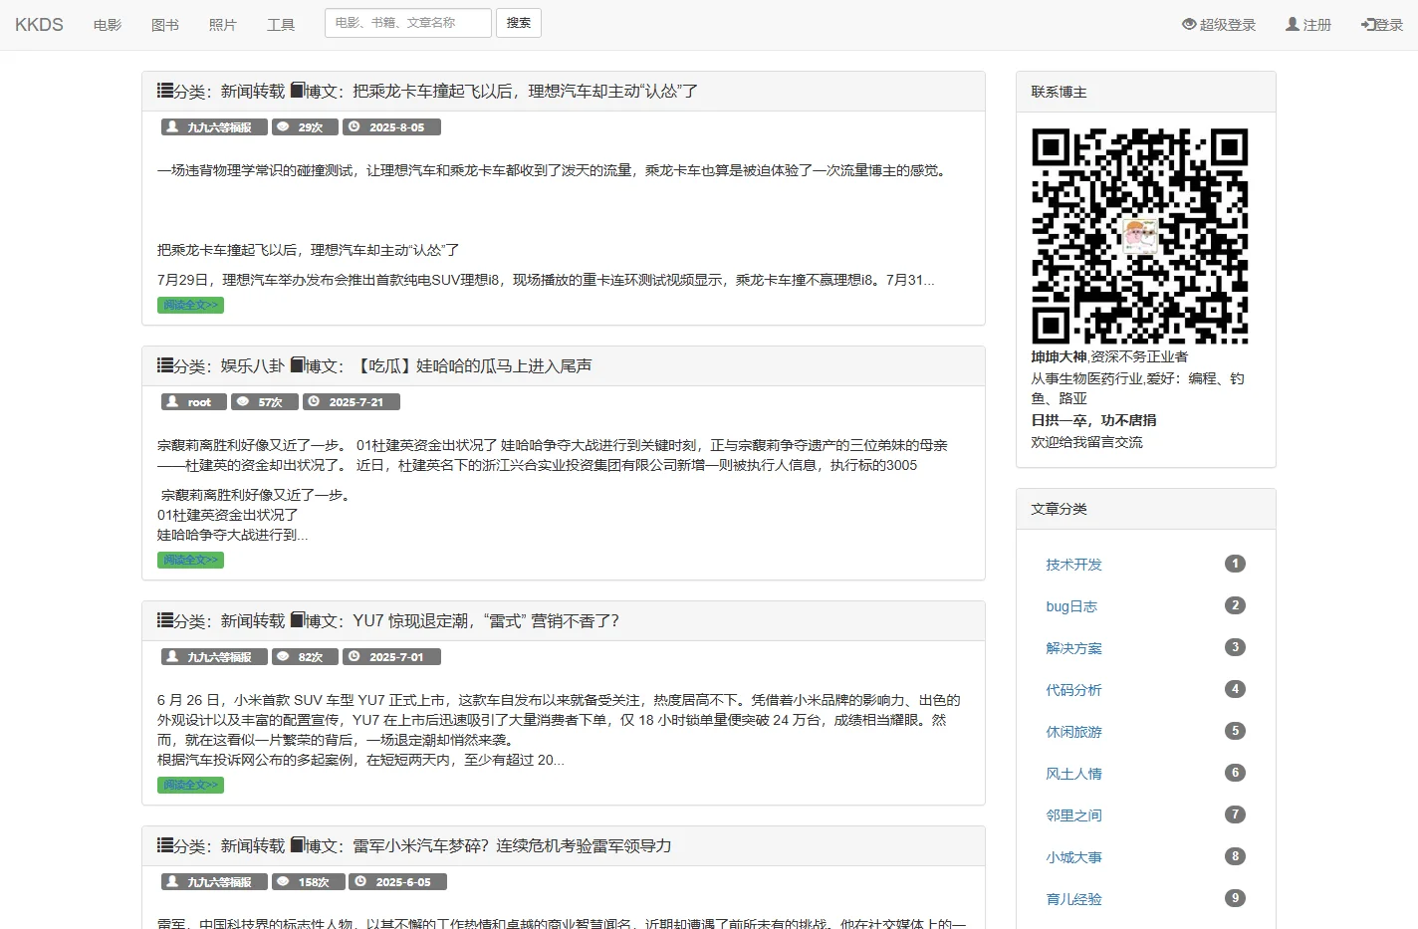Open post title YU7 惊现退定潮
This screenshot has width=1418, height=929.
coord(486,620)
